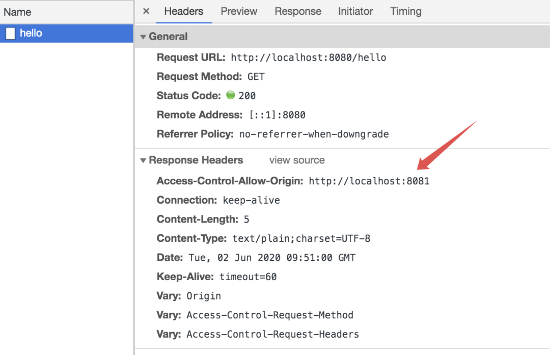Viewport: 550px width, 355px height.
Task: Select the hello request row
Action: [x=67, y=33]
